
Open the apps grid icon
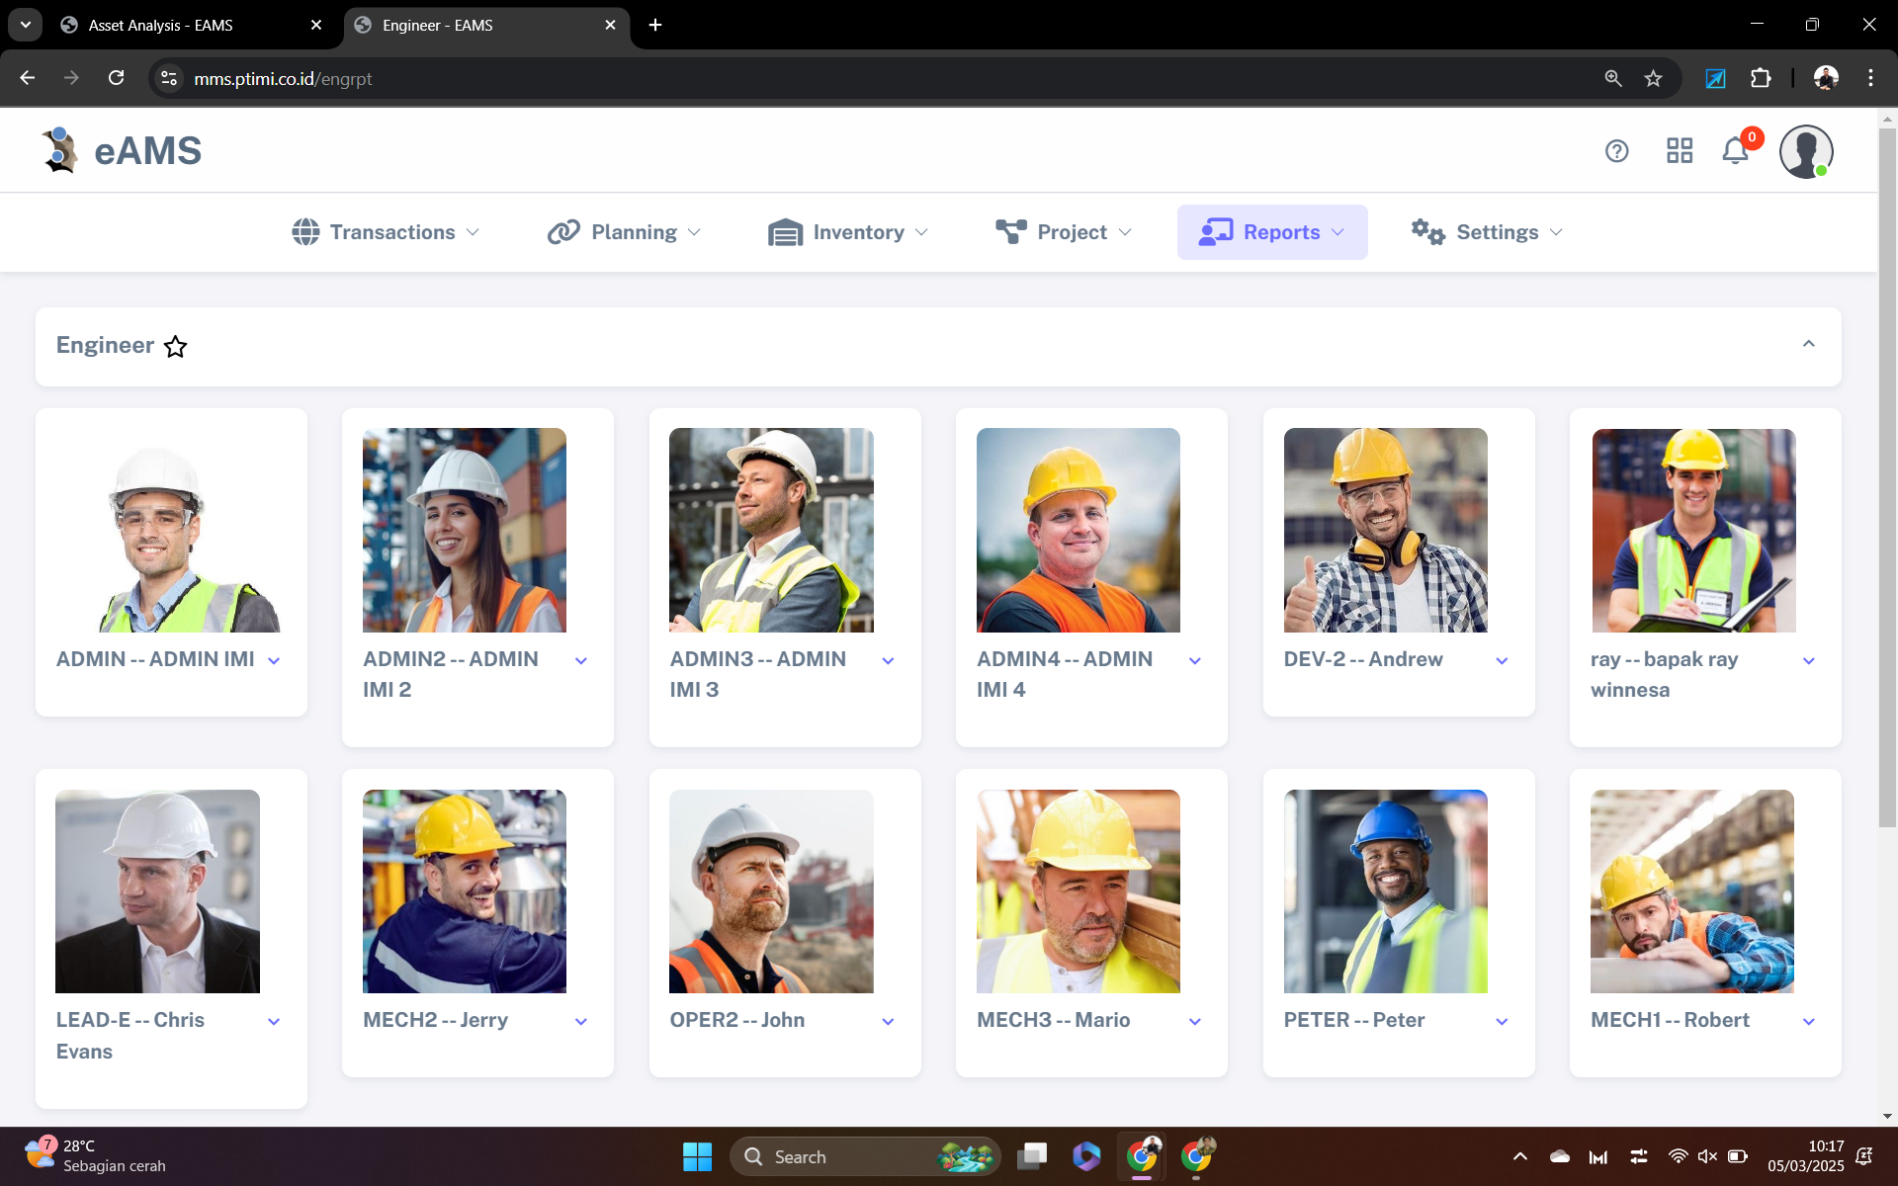(x=1679, y=151)
